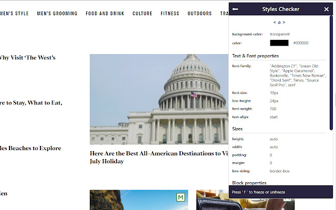The width and height of the screenshot is (336, 210).
Task: Open the Outdoors navigation item
Action: click(x=199, y=14)
